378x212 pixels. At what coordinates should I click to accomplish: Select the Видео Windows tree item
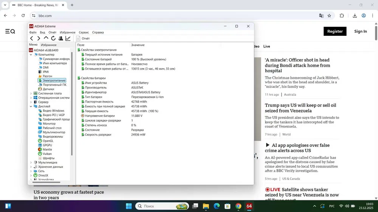click(x=51, y=111)
